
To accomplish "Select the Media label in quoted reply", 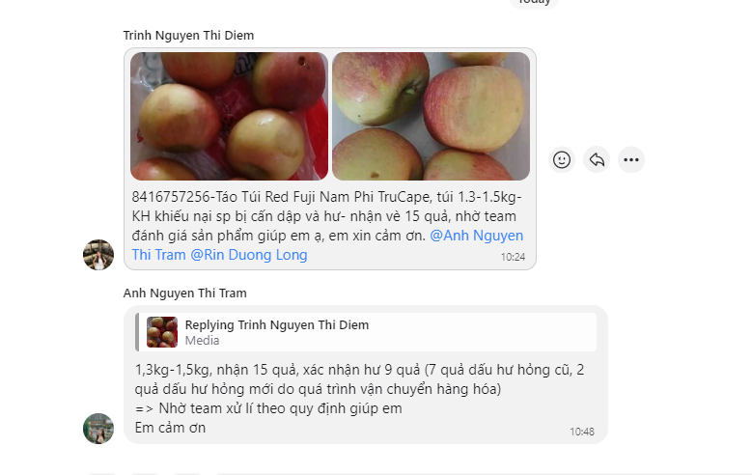I will point(202,341).
